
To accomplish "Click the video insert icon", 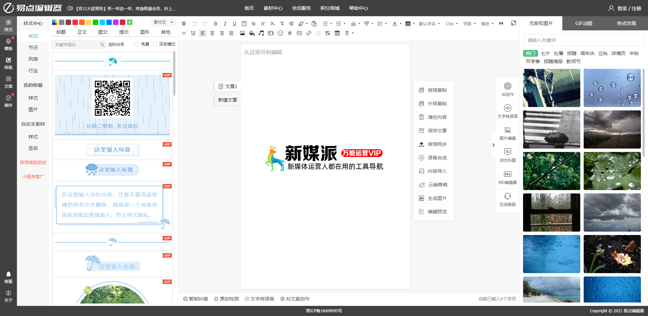I will point(271,33).
